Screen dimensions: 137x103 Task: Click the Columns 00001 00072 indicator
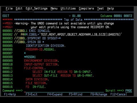coord(116,16)
